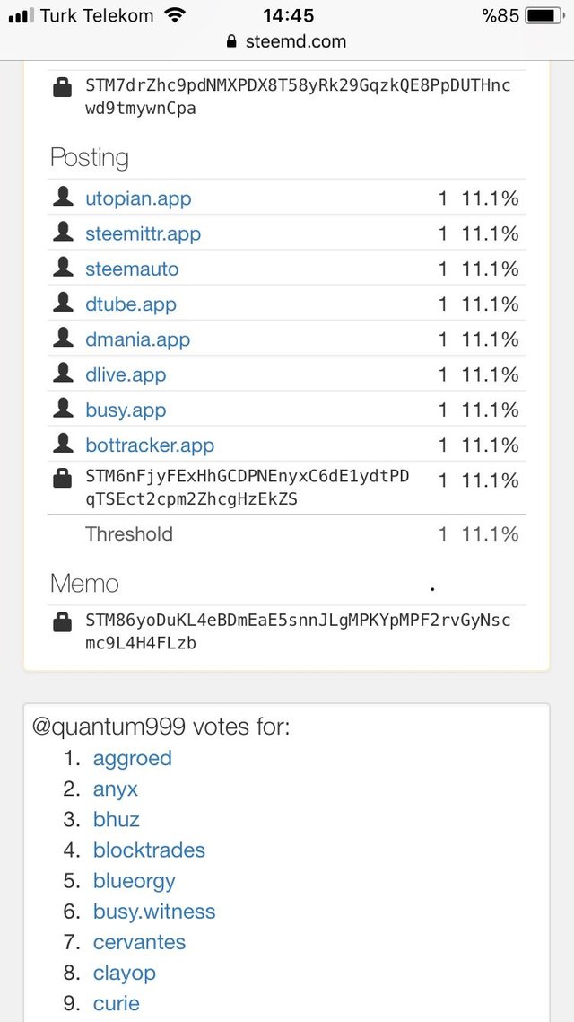Follow the dmania.app link
574x1022 pixels.
[x=137, y=339]
